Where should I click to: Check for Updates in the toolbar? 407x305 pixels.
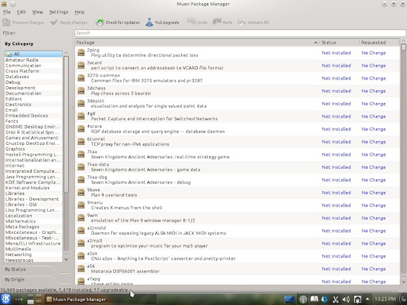pyautogui.click(x=118, y=22)
